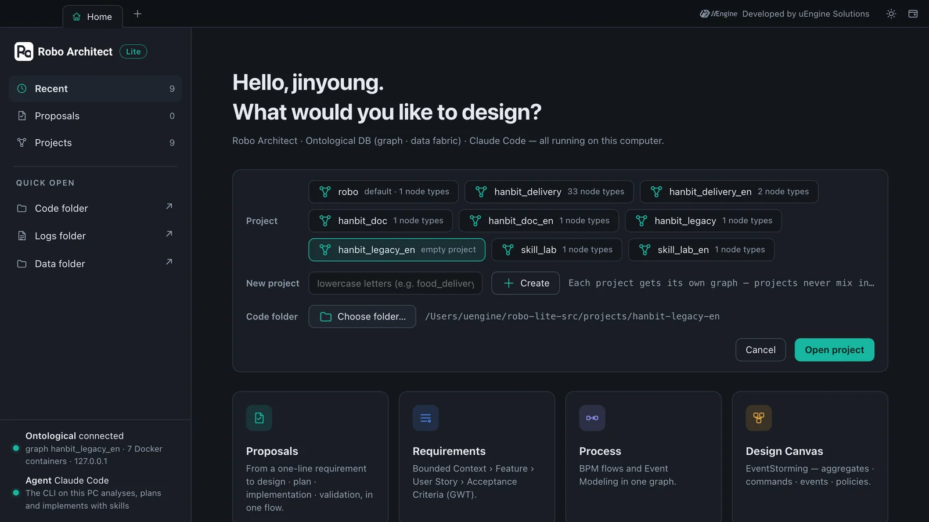Toggle the light/dark theme sun icon
929x522 pixels.
pyautogui.click(x=891, y=14)
